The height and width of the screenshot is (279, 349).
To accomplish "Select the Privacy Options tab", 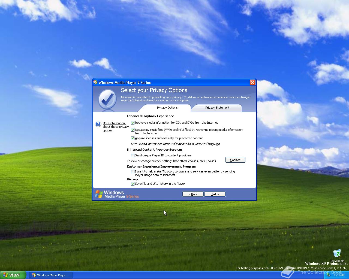I will pyautogui.click(x=167, y=108).
